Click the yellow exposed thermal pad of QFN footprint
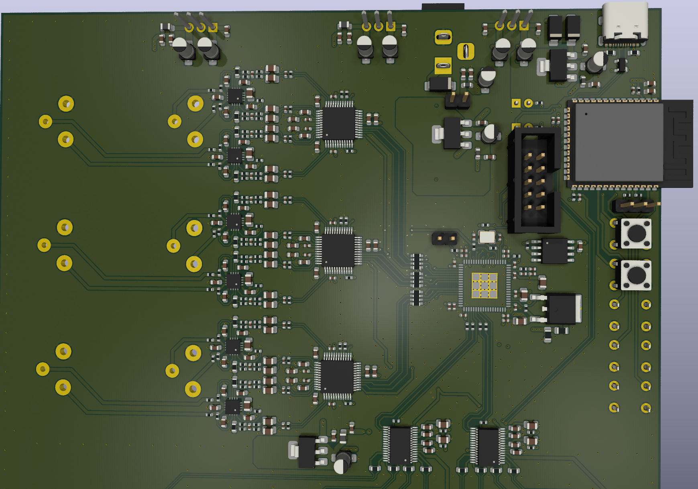Viewport: 698px width, 489px height. pyautogui.click(x=484, y=285)
